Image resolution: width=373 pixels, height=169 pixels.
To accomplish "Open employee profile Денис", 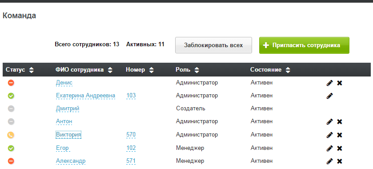I will 64,83.
